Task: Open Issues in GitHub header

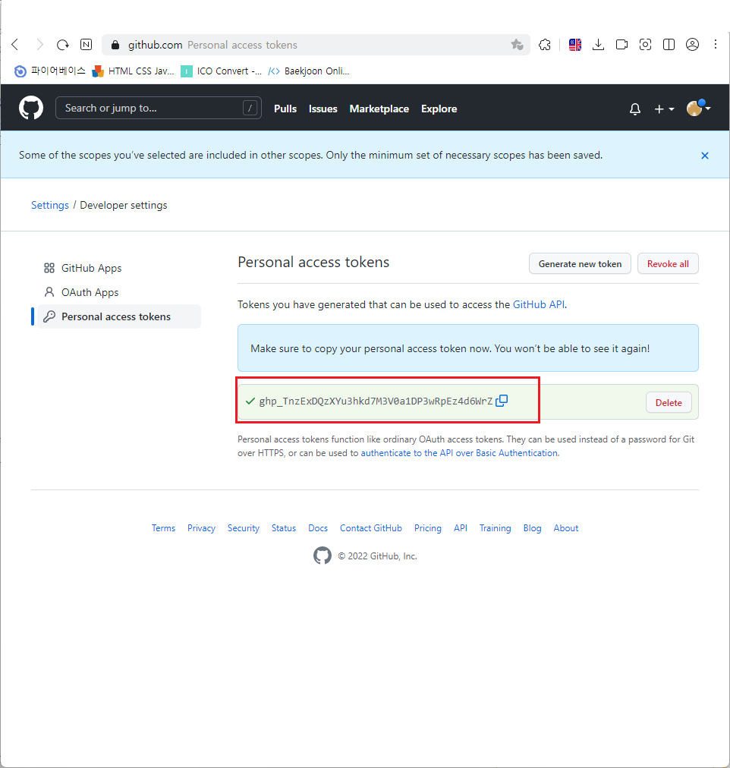Action: click(x=323, y=109)
